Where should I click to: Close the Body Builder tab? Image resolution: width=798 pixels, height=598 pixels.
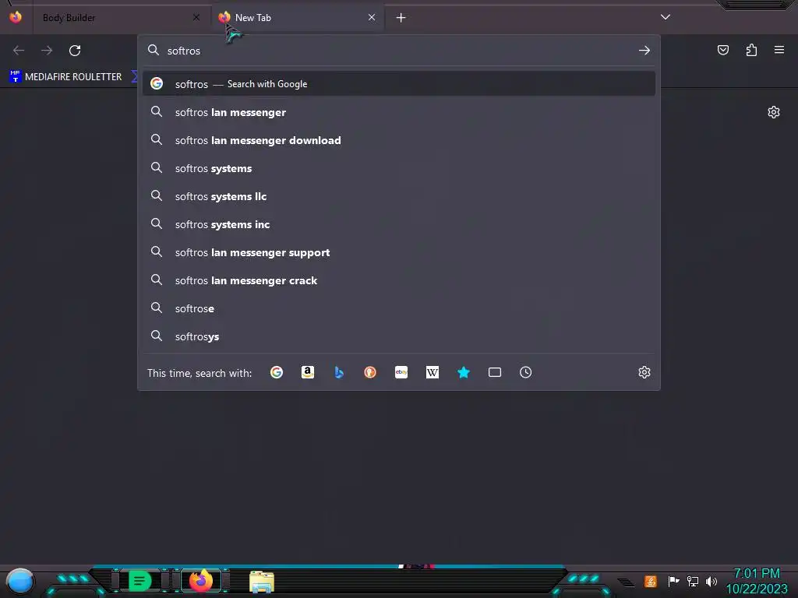coord(196,18)
